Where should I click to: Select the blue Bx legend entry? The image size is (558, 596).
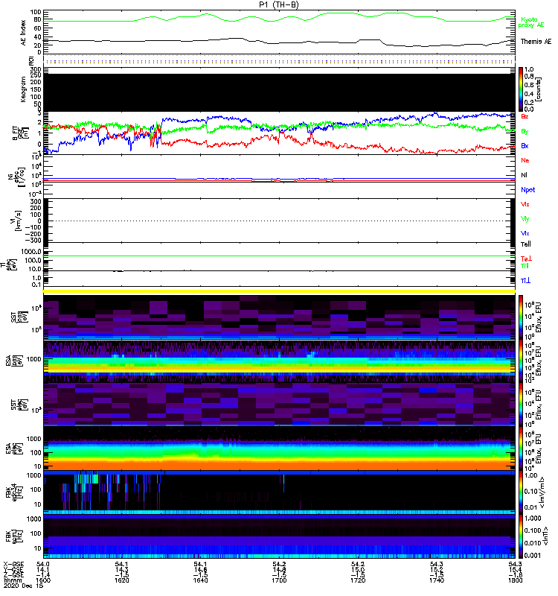point(525,146)
